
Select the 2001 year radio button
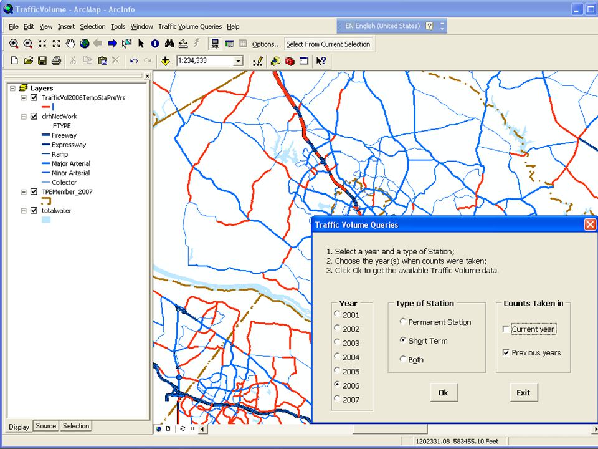(x=337, y=314)
